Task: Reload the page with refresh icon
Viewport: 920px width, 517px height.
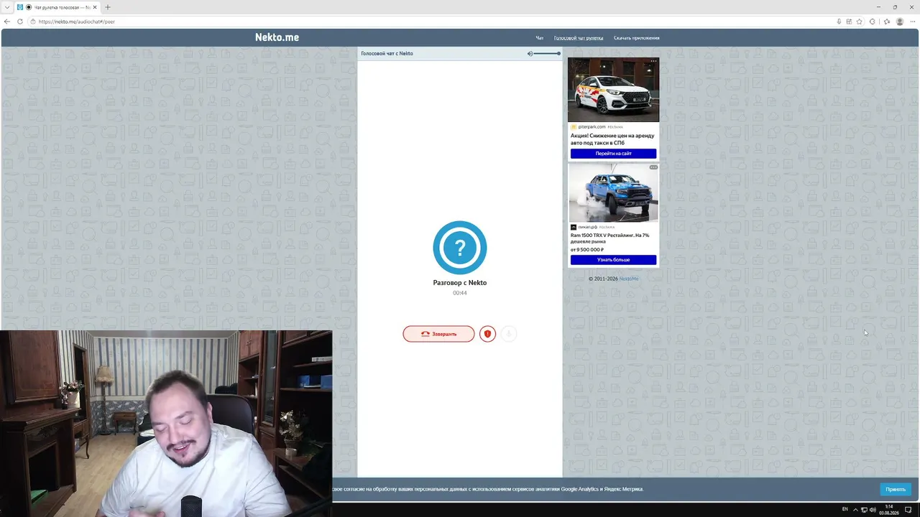Action: 19,22
